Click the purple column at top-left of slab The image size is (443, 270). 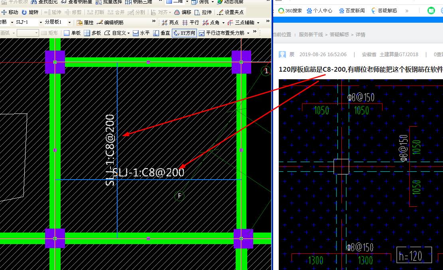[55, 62]
